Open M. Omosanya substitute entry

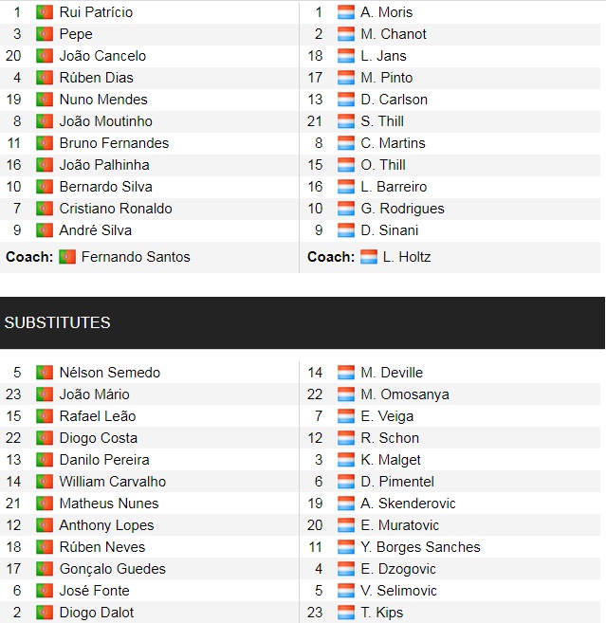(x=405, y=394)
